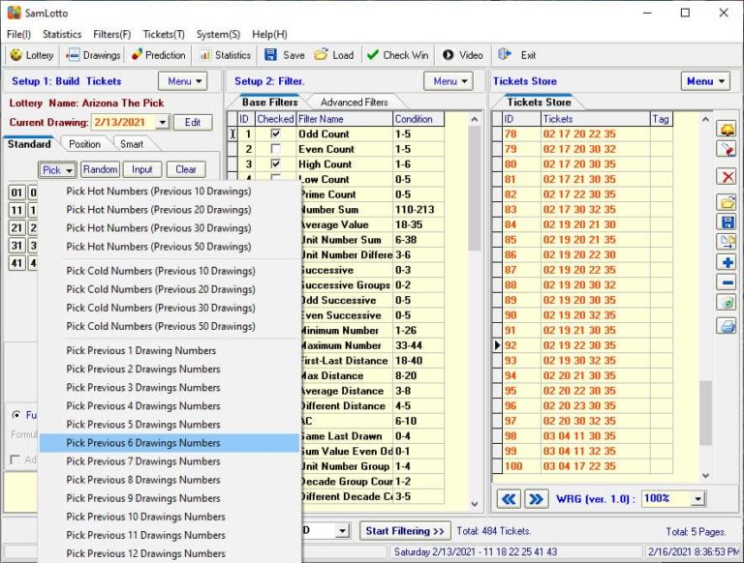Open the Statistics menu in menu bar
The image size is (744, 563).
click(62, 34)
